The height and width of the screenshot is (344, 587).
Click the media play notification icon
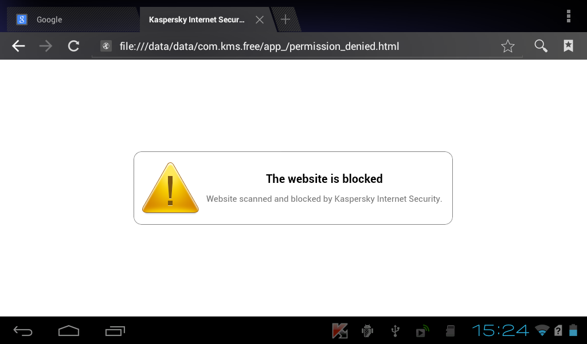point(422,331)
